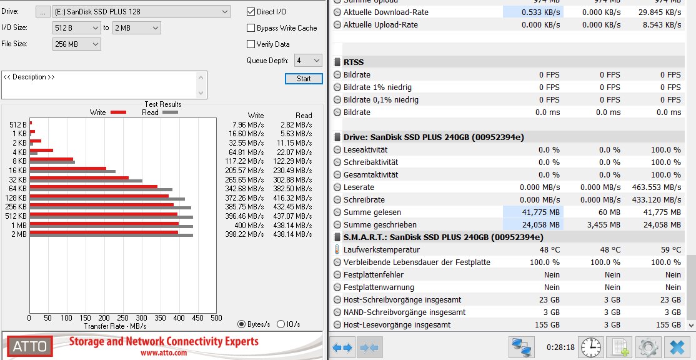Click circle icon beside Schreibaktivität

click(337, 162)
